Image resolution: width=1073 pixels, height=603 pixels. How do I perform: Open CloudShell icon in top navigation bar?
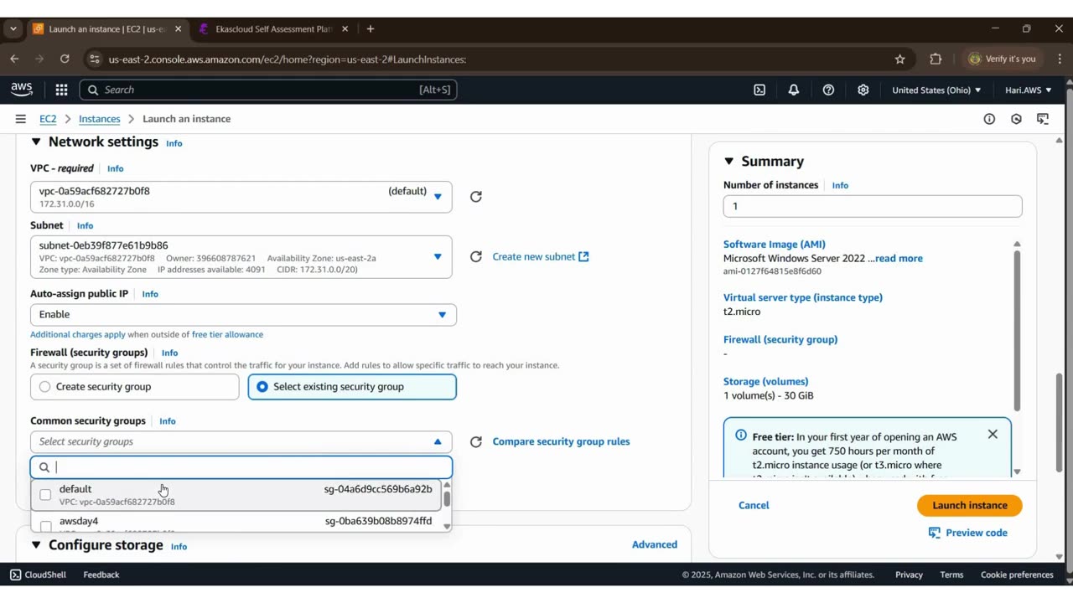(x=759, y=90)
